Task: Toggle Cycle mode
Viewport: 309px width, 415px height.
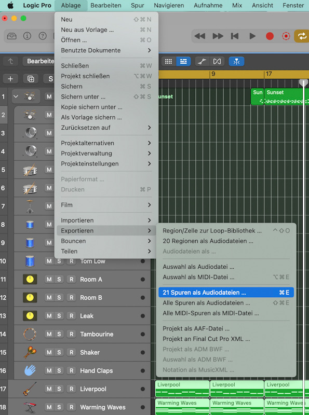Action: [302, 36]
